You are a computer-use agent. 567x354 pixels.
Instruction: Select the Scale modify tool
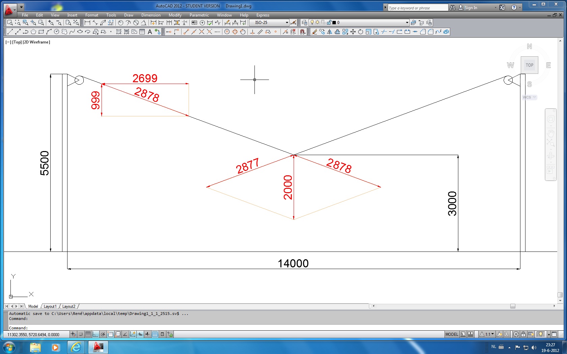(x=369, y=32)
